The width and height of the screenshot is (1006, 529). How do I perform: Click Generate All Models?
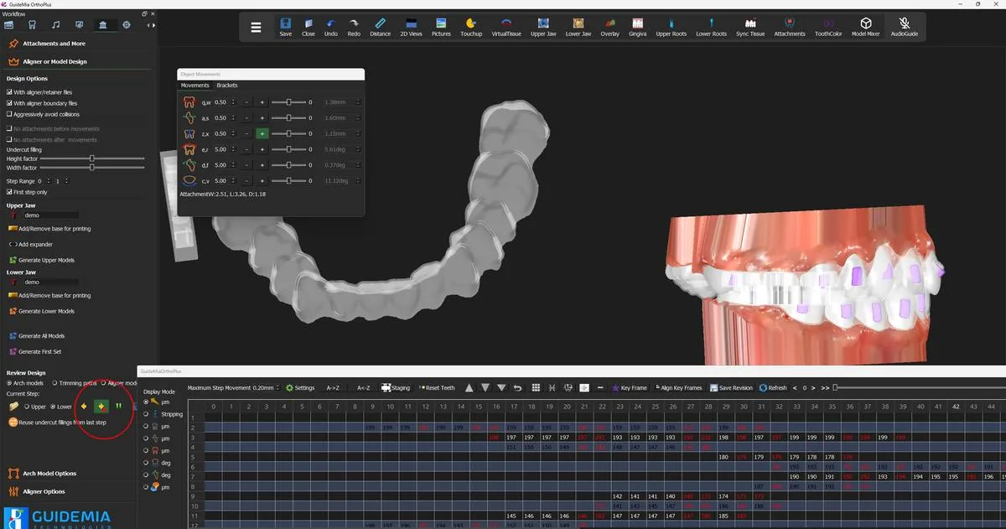[35, 336]
